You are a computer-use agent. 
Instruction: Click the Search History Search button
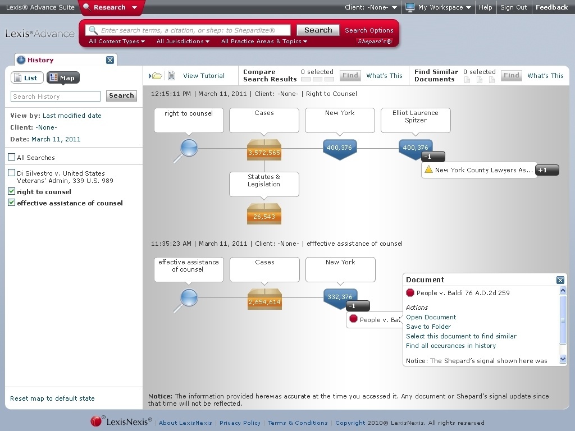pos(121,95)
